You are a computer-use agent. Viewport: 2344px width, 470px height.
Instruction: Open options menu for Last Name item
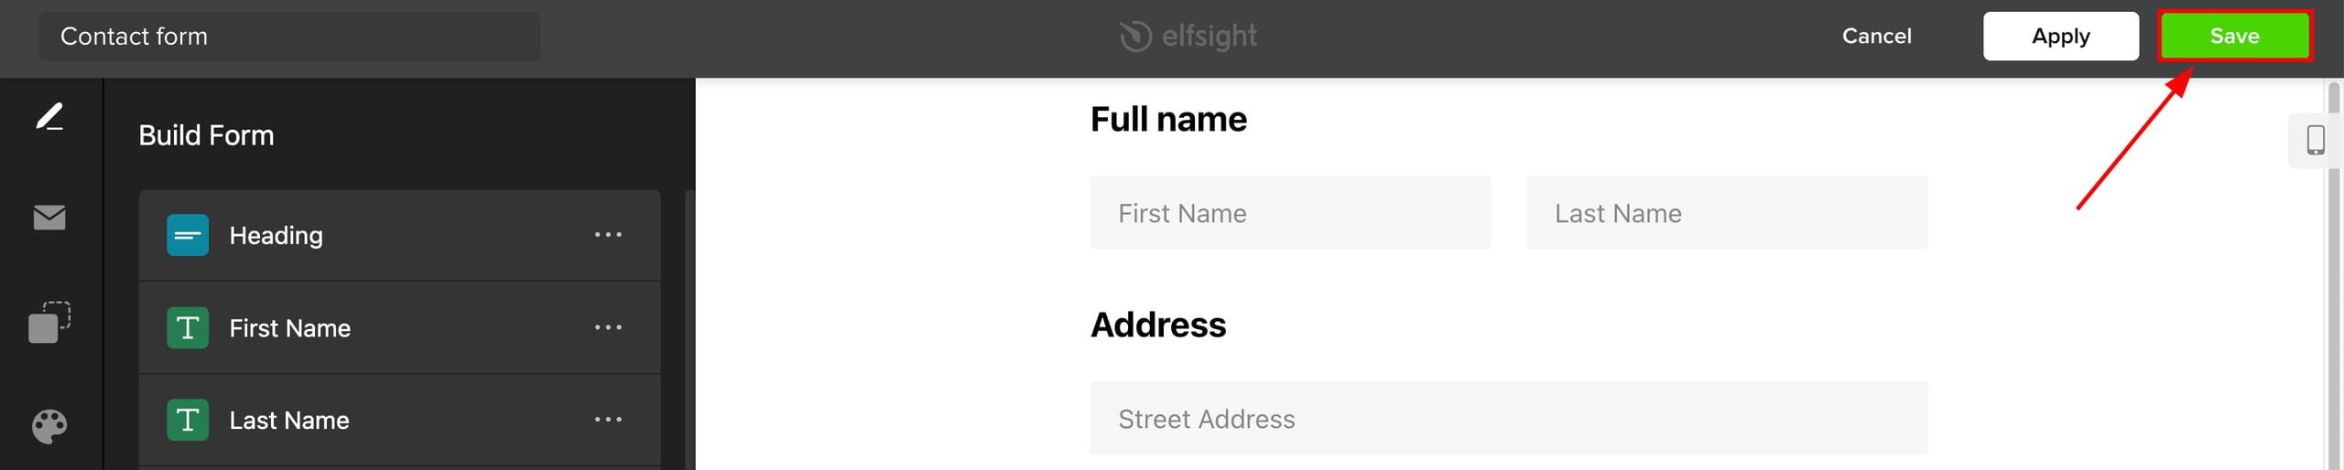608,420
